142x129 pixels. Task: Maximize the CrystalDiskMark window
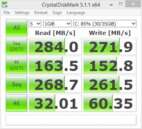[x=121, y=4]
